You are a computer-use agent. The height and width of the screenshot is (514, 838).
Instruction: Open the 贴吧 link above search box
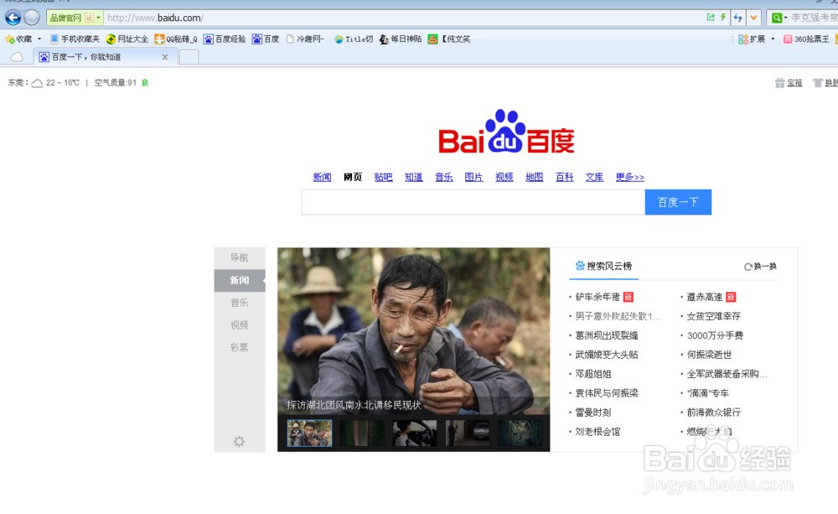[383, 177]
